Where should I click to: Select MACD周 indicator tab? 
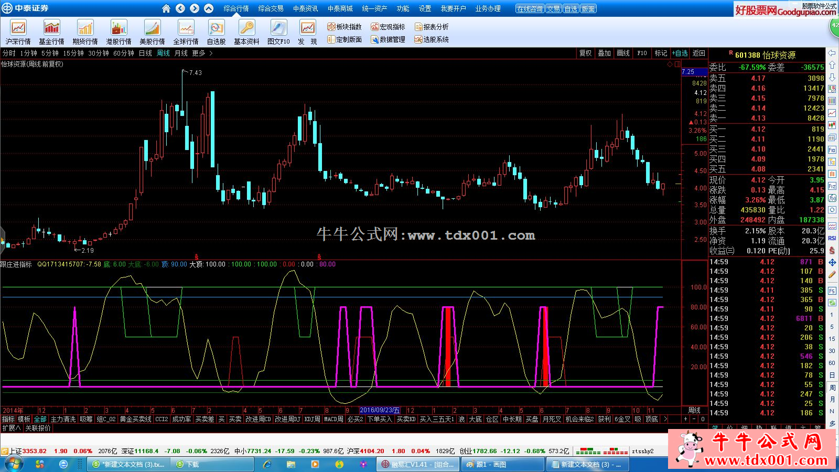pos(334,419)
